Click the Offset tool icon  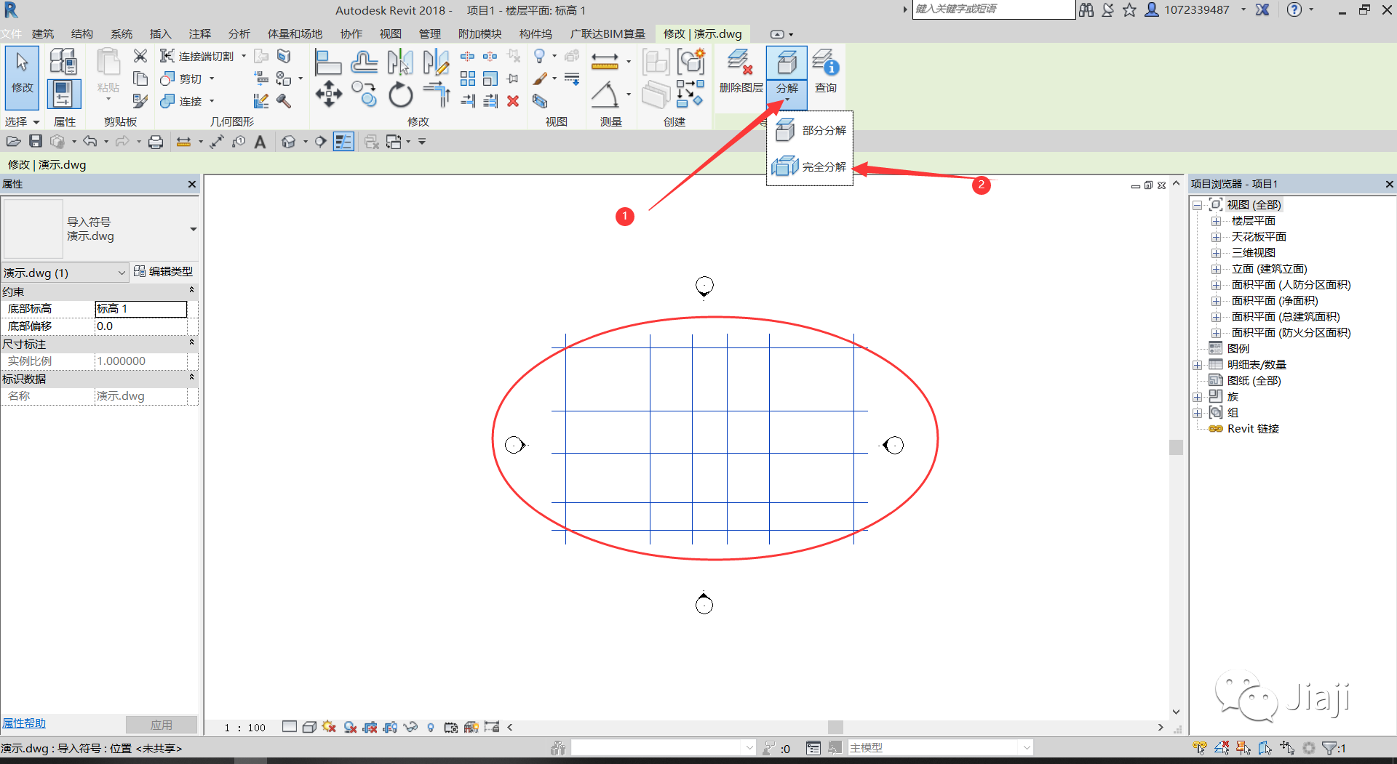(364, 63)
